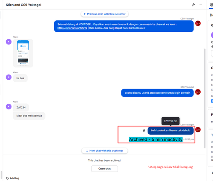This screenshot has width=213, height=181.
Task: Click the 'This chat has been archived.' notice
Action: point(104,161)
